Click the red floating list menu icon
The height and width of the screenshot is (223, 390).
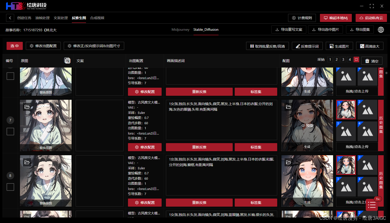click(372, 205)
